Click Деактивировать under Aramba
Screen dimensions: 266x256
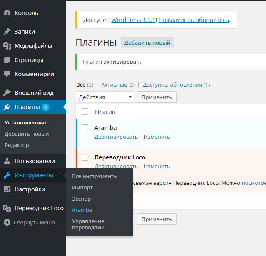pos(116,137)
